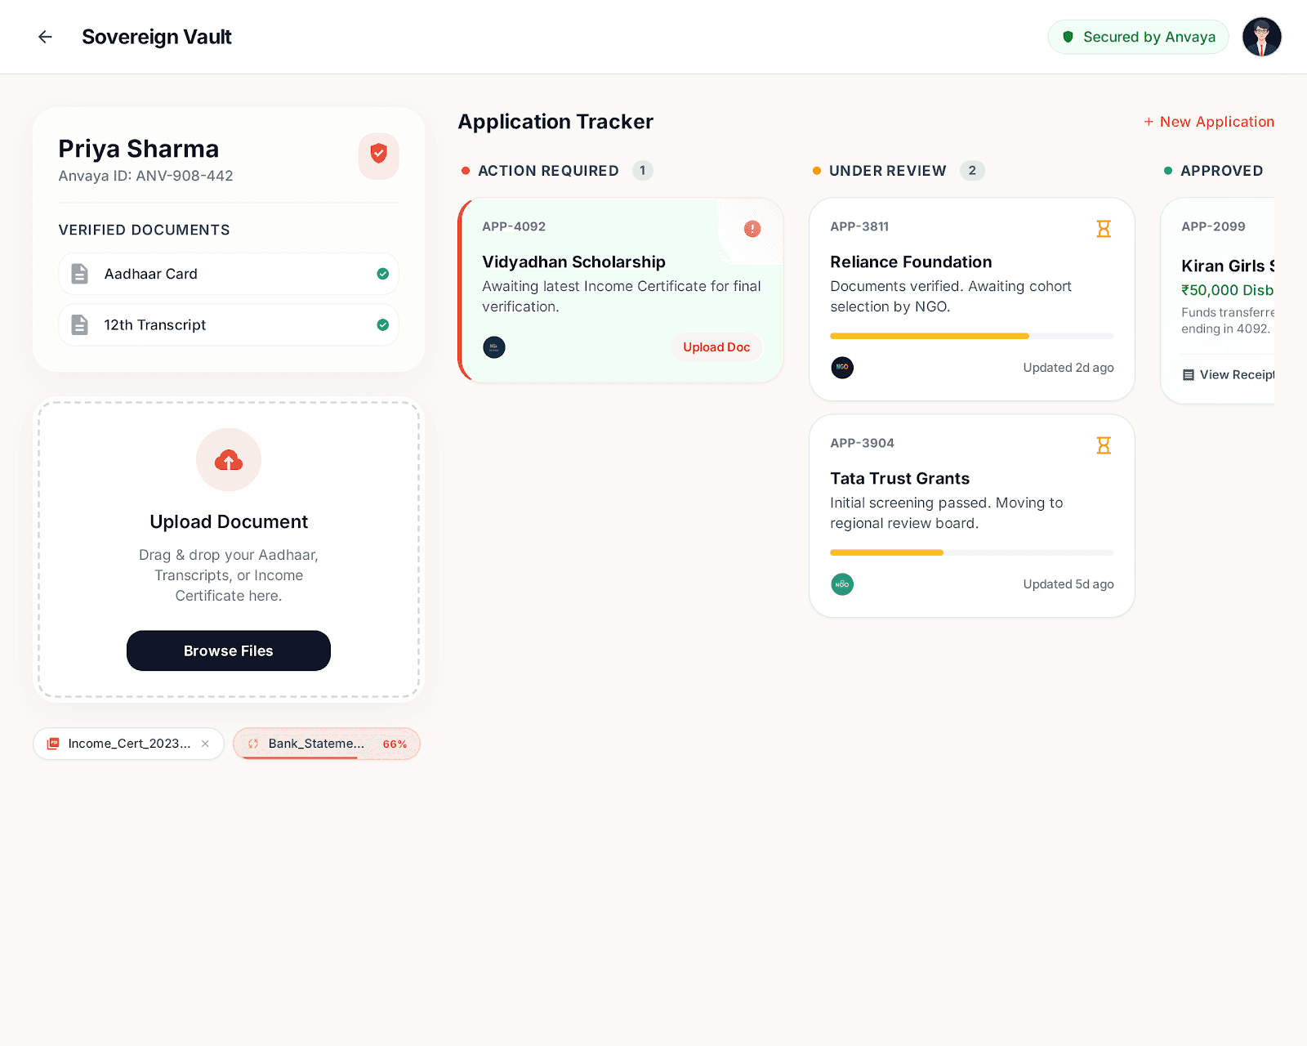The width and height of the screenshot is (1307, 1046).
Task: Click the hourglass icon on Tata Trust Grants
Action: (1104, 445)
